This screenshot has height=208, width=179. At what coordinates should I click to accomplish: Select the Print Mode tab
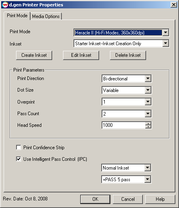(x=17, y=16)
